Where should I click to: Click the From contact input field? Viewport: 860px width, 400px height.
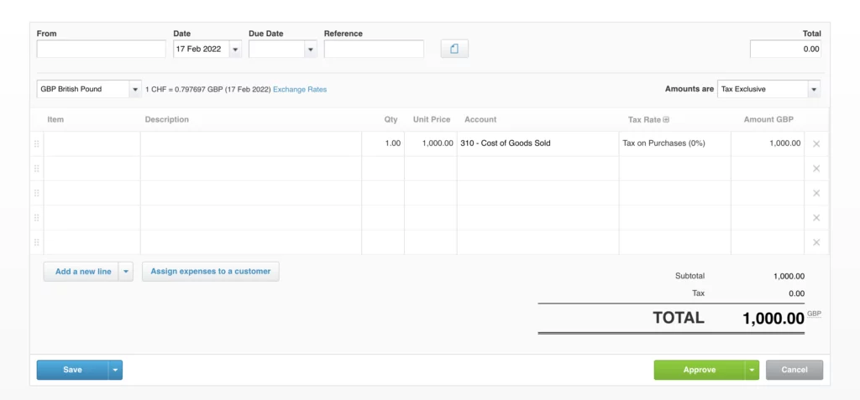pos(101,49)
